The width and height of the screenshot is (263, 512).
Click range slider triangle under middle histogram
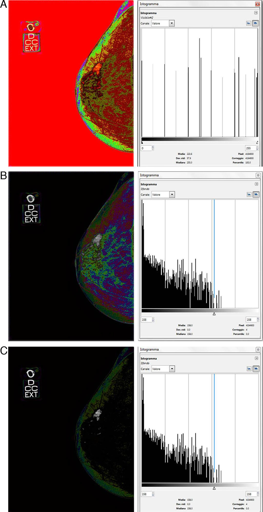[x=214, y=314]
